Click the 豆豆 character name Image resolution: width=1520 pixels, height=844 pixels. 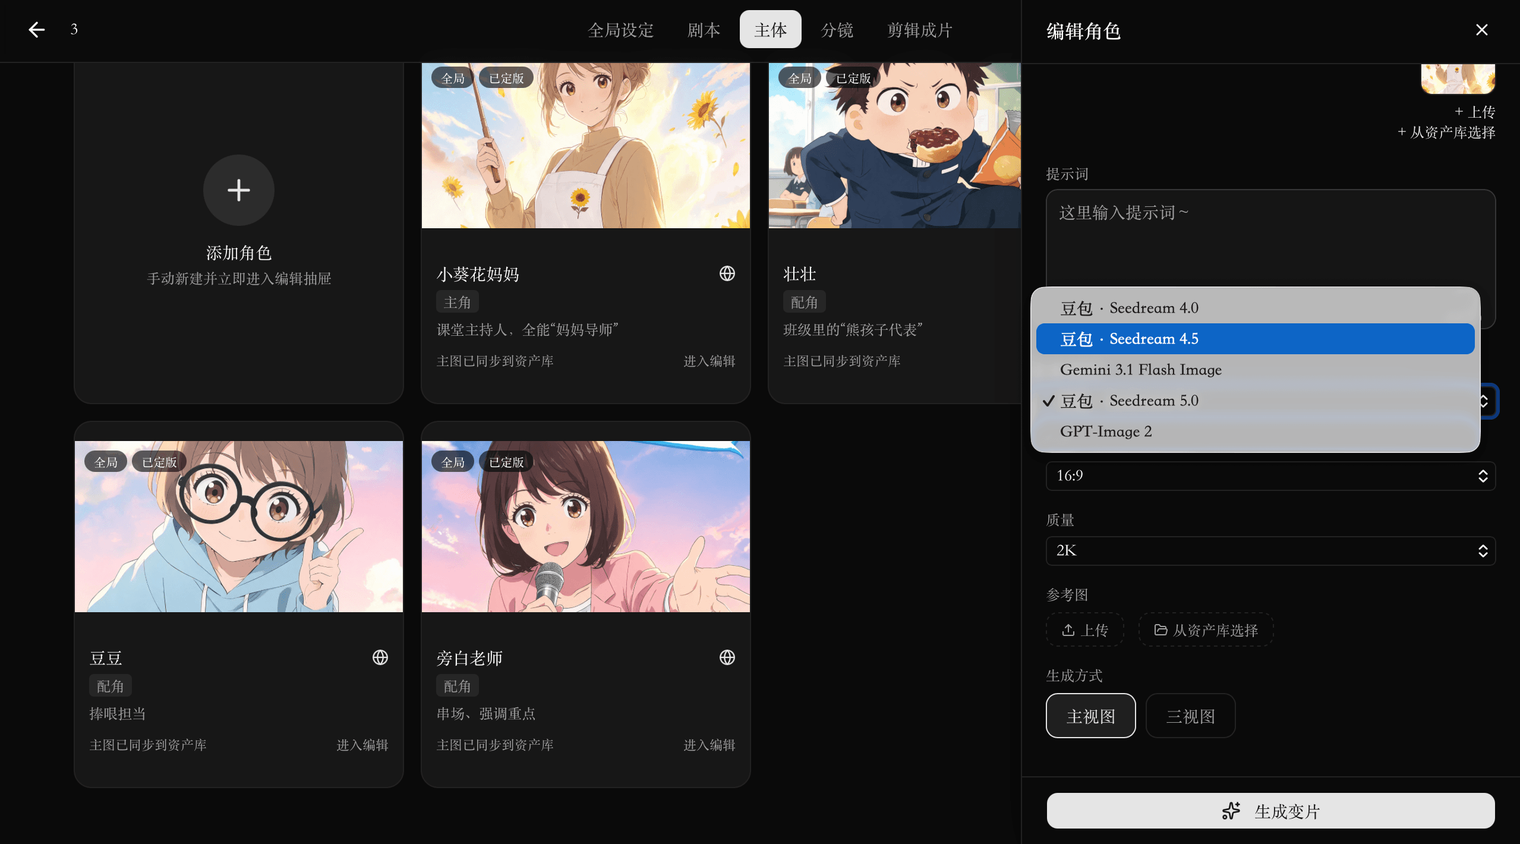[106, 658]
